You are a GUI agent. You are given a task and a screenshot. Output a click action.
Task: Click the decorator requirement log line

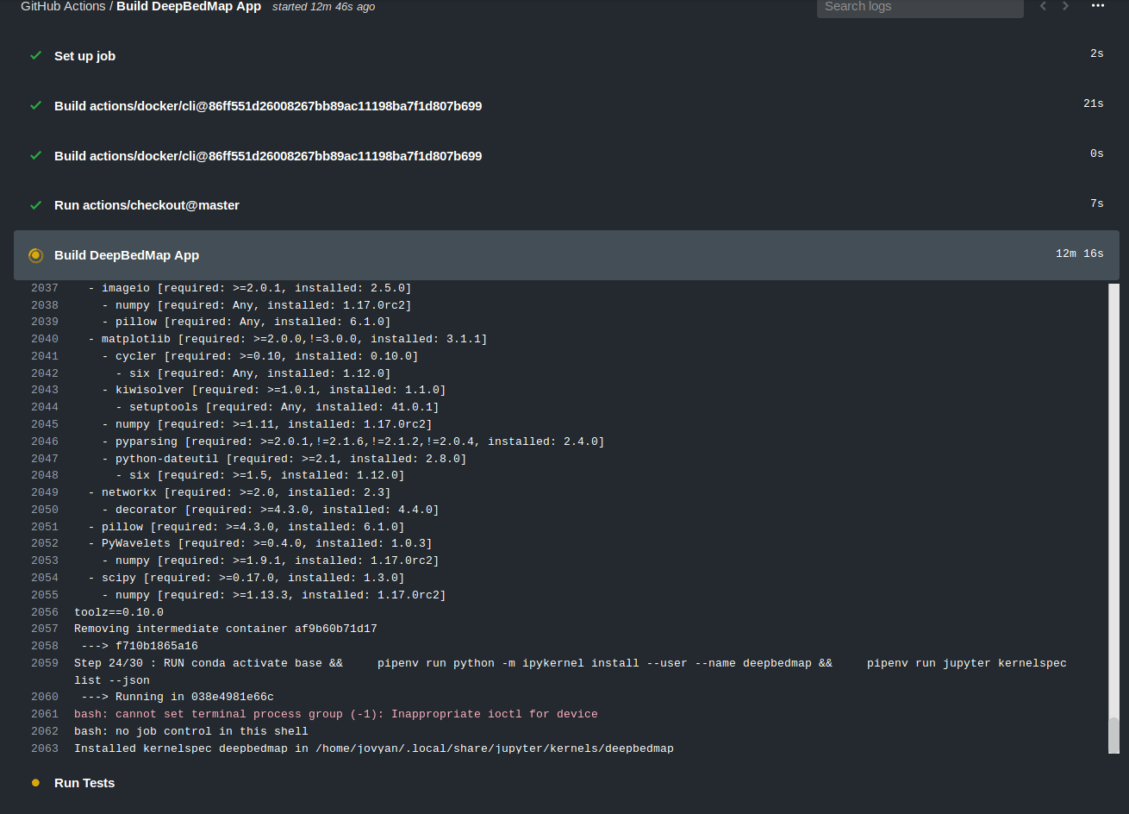click(271, 510)
